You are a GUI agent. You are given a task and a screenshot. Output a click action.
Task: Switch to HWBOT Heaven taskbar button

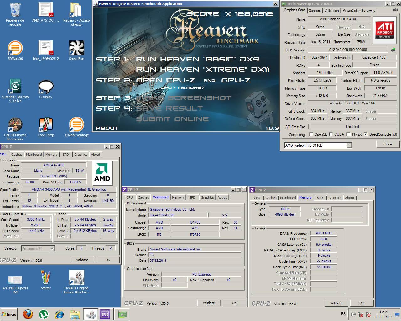pyautogui.click(x=90, y=314)
